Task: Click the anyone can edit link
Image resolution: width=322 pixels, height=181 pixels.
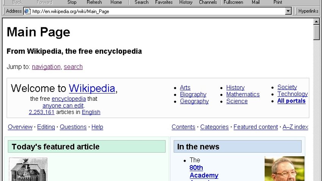Action: point(63,106)
